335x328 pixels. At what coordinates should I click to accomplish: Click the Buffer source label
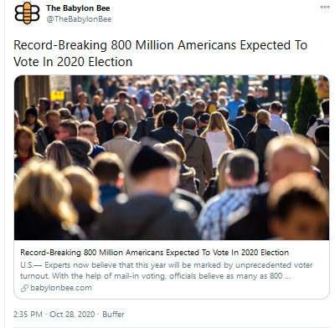[113, 315]
